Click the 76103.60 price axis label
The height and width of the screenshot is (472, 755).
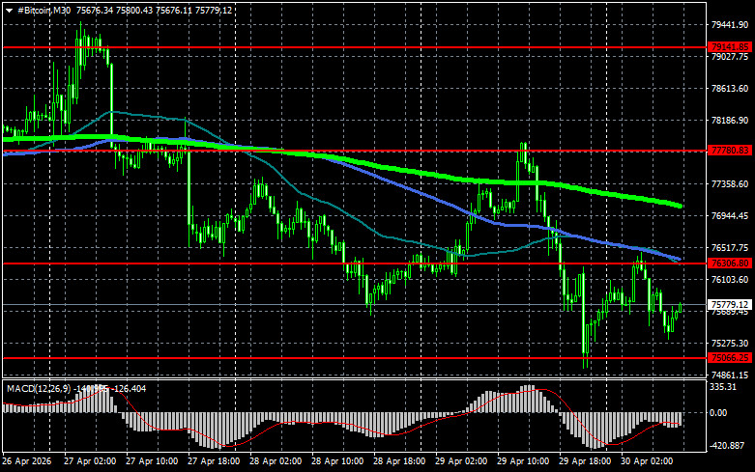coord(730,280)
